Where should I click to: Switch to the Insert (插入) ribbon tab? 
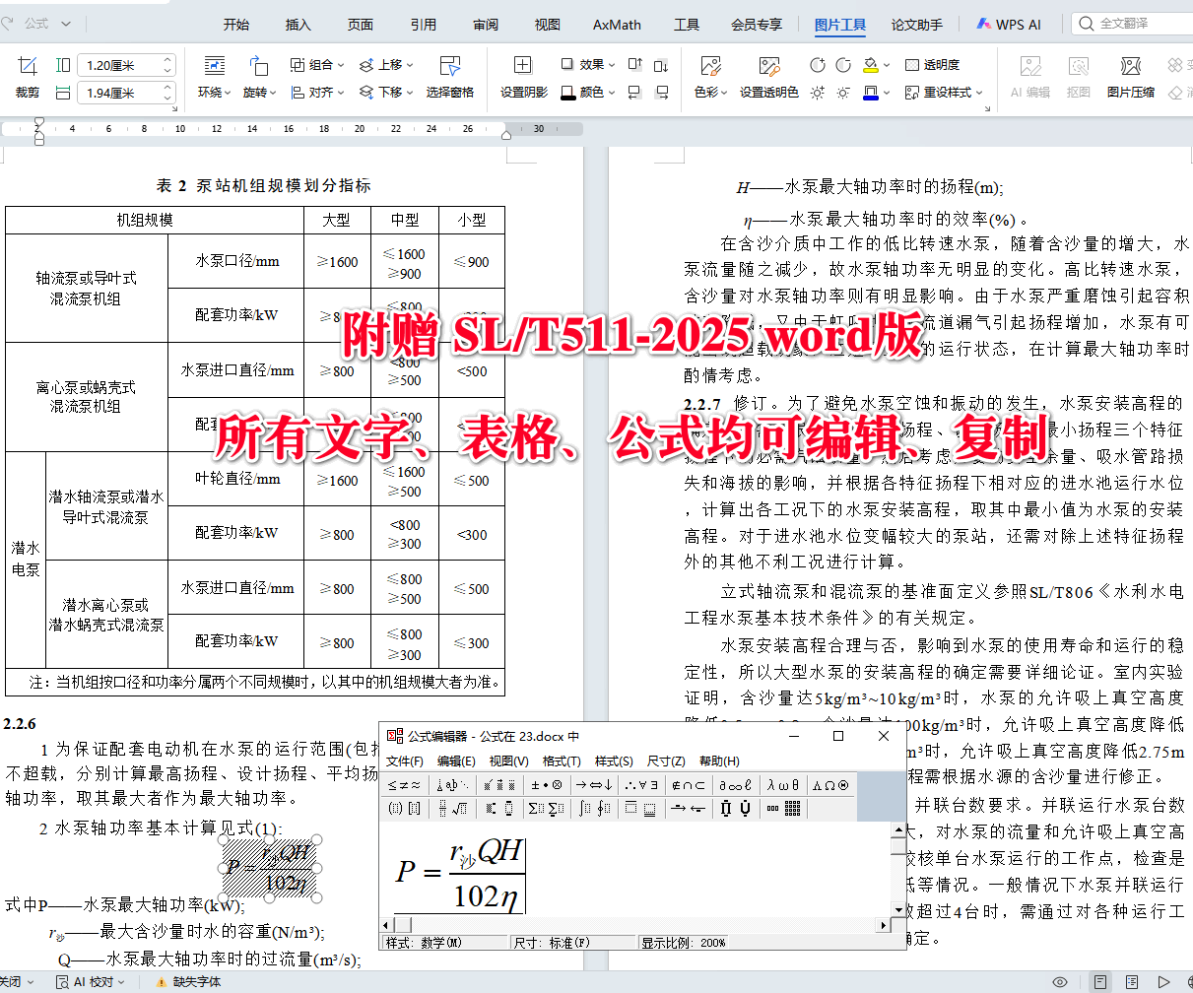point(298,25)
